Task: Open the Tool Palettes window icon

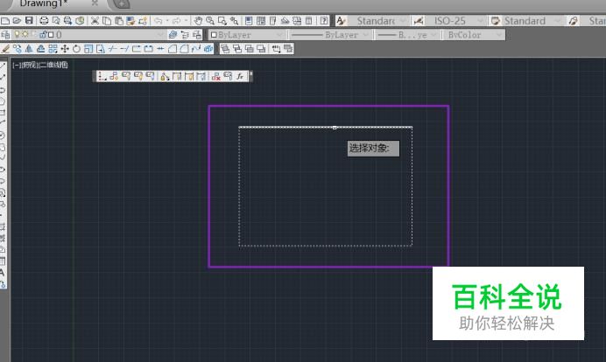Action: tap(273, 21)
